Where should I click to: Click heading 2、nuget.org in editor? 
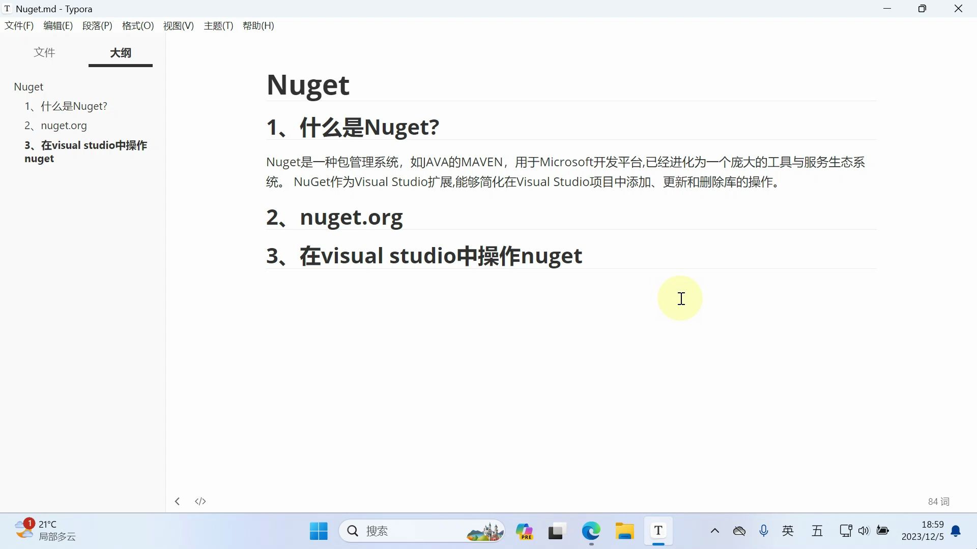pos(334,217)
